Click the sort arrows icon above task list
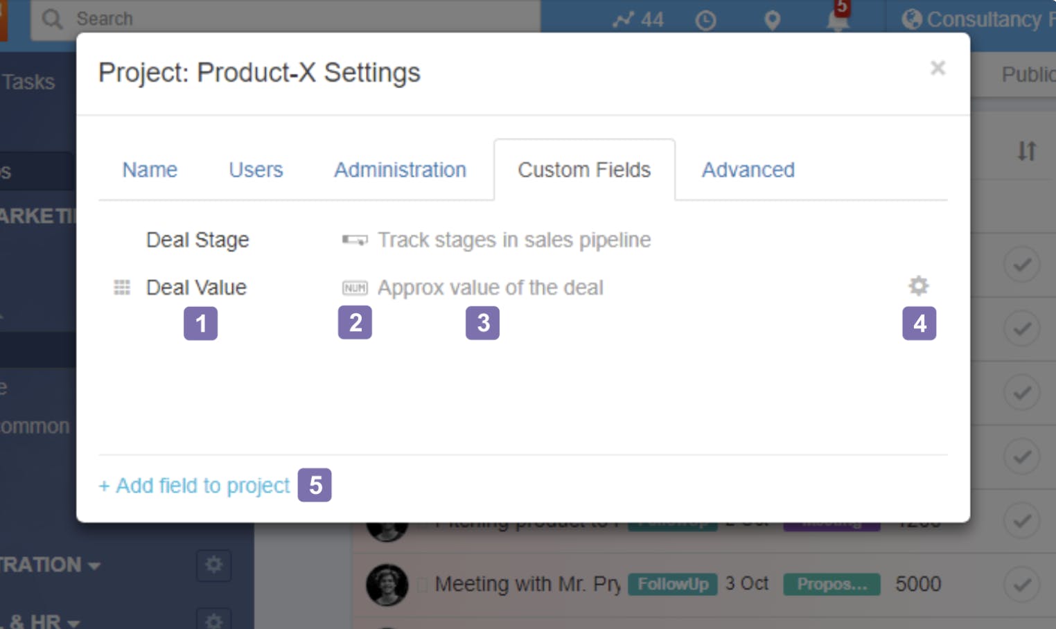The image size is (1056, 629). pyautogui.click(x=1026, y=150)
